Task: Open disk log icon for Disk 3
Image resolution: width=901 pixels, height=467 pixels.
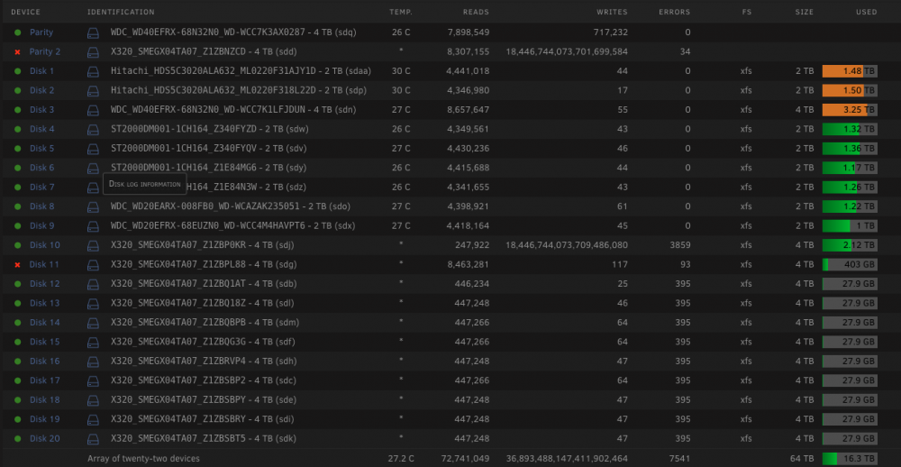Action: (x=93, y=110)
